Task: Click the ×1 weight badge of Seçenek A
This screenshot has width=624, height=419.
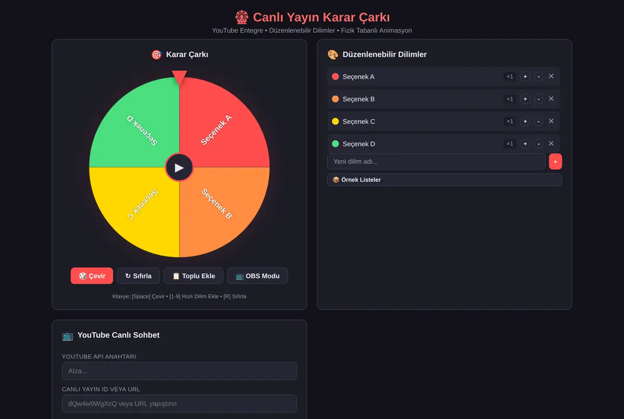Action: (x=510, y=76)
